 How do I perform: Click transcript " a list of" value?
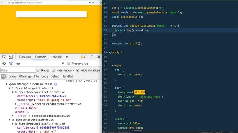pos(46,132)
